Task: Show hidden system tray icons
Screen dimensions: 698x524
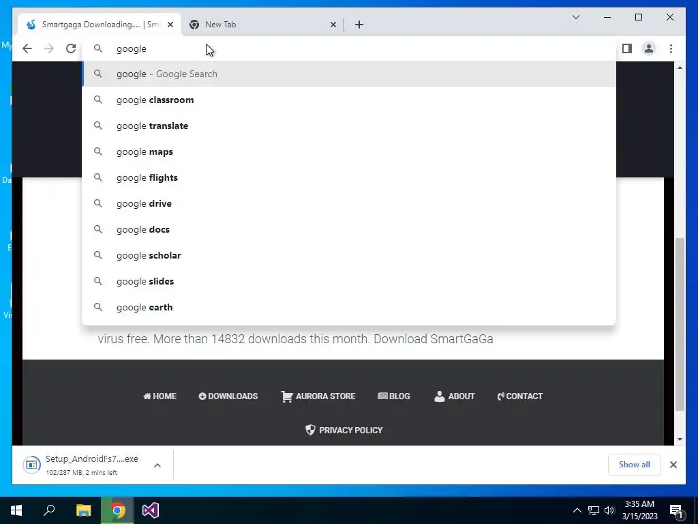Action: [577, 510]
